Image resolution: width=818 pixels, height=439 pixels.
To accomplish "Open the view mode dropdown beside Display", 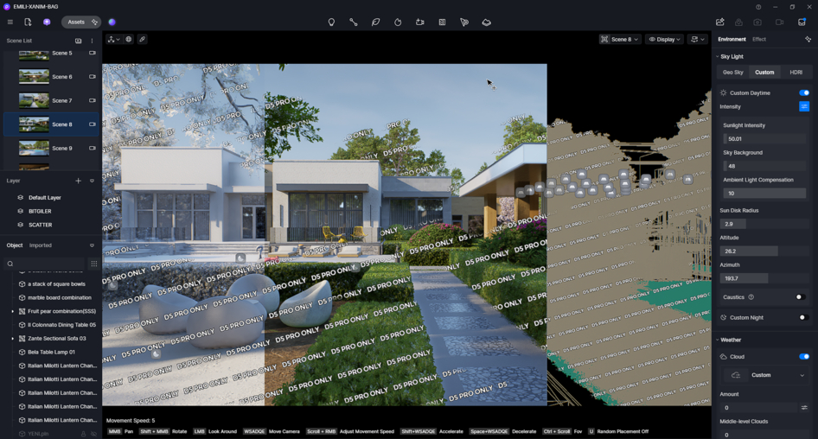I will pos(698,39).
